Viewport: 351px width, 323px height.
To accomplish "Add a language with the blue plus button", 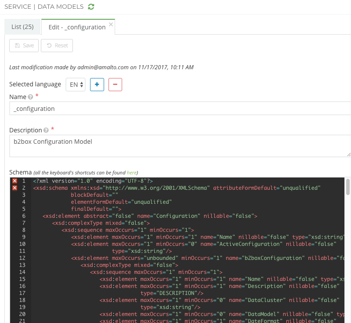I will 97,85.
